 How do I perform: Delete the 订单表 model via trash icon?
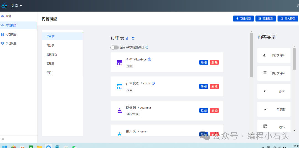click(133, 38)
